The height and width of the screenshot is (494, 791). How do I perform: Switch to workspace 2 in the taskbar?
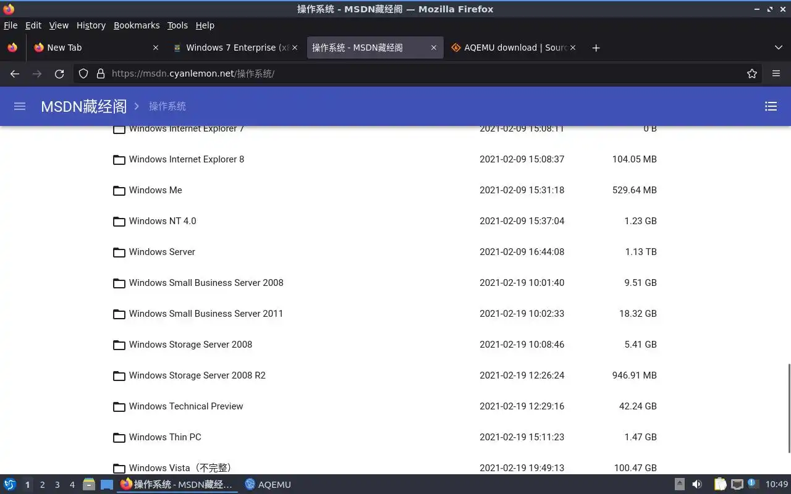click(42, 485)
